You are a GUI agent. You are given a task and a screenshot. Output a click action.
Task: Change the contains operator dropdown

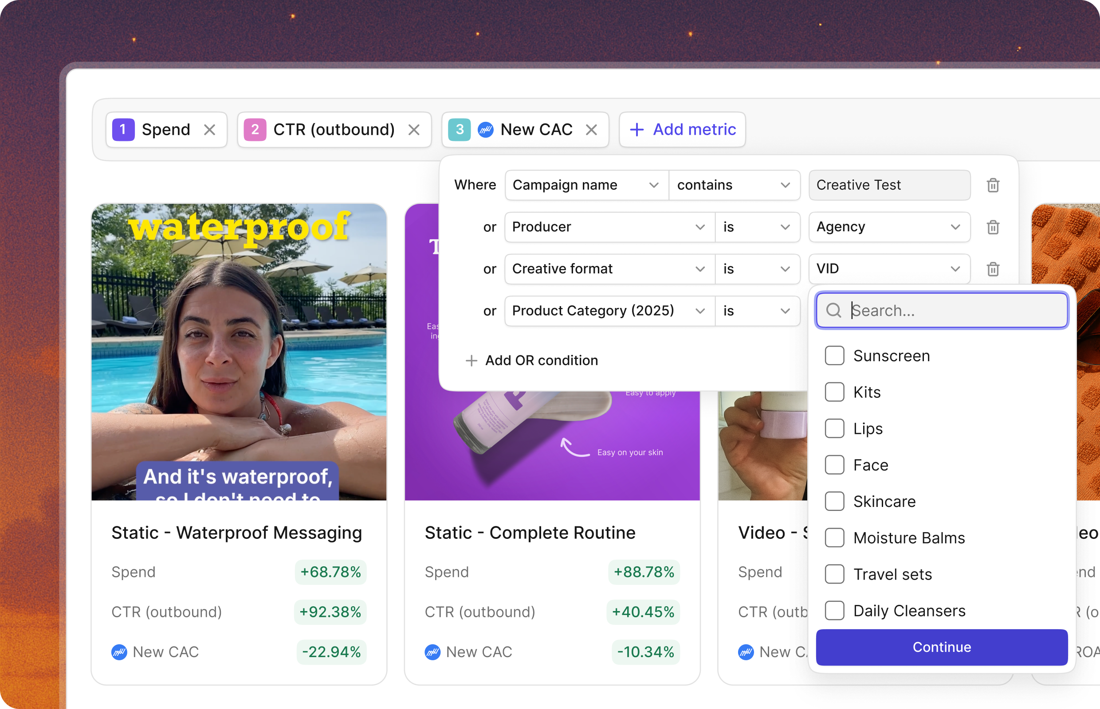pyautogui.click(x=734, y=185)
